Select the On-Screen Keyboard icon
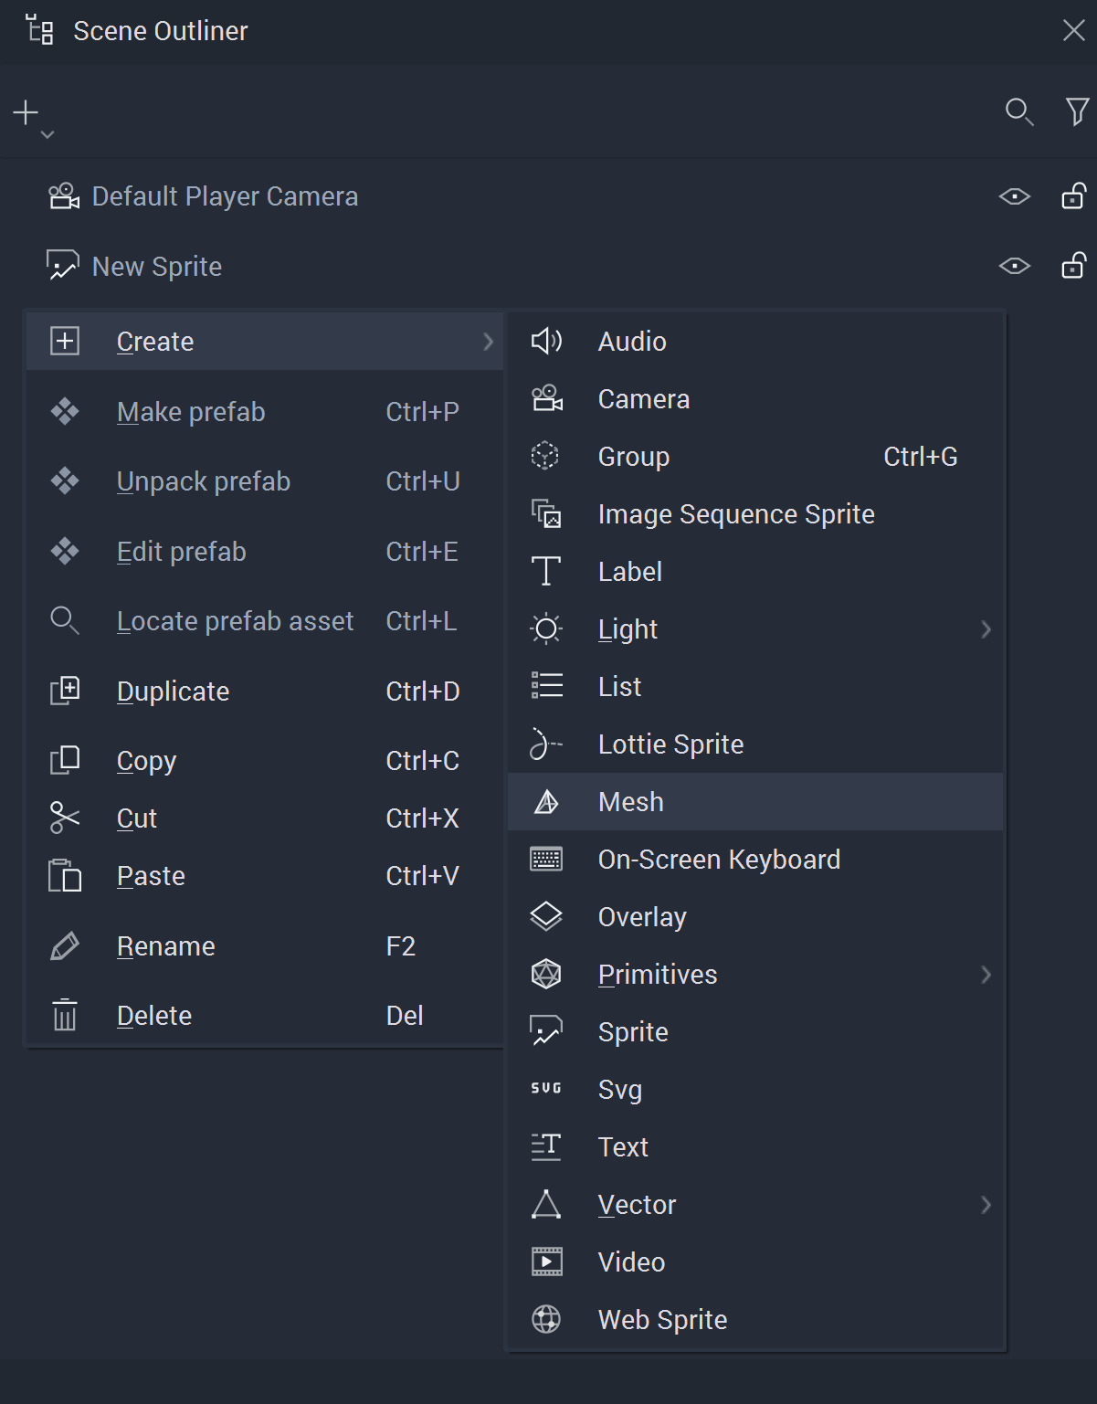This screenshot has width=1097, height=1404. tap(546, 860)
